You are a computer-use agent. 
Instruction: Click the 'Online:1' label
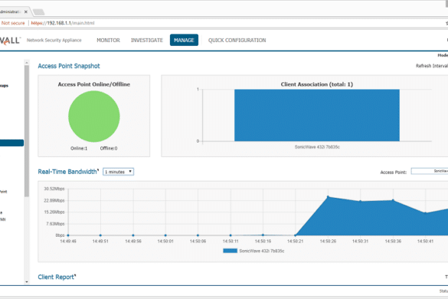(x=79, y=148)
